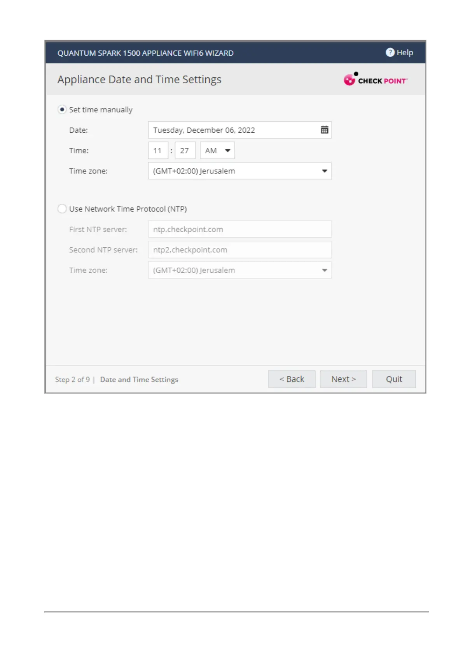Click the Date field showing December 06, 2022
The width and height of the screenshot is (463, 655).
pos(240,130)
